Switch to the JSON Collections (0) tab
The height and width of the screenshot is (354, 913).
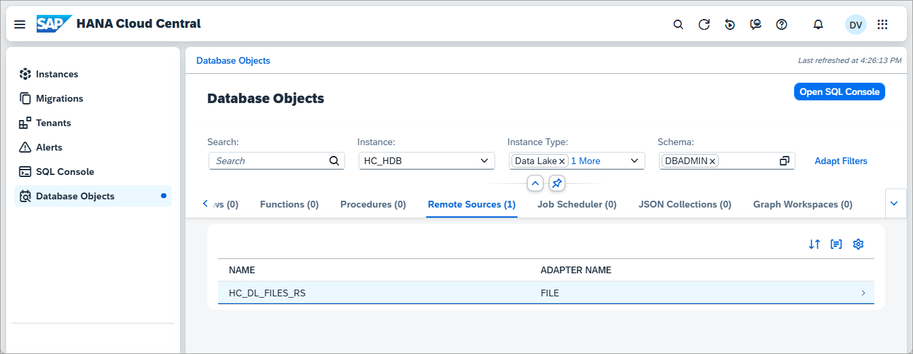point(685,204)
